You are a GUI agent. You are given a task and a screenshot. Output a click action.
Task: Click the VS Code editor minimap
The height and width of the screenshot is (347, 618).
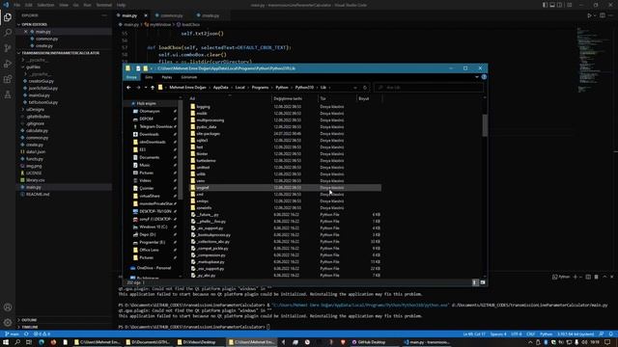pos(592,59)
